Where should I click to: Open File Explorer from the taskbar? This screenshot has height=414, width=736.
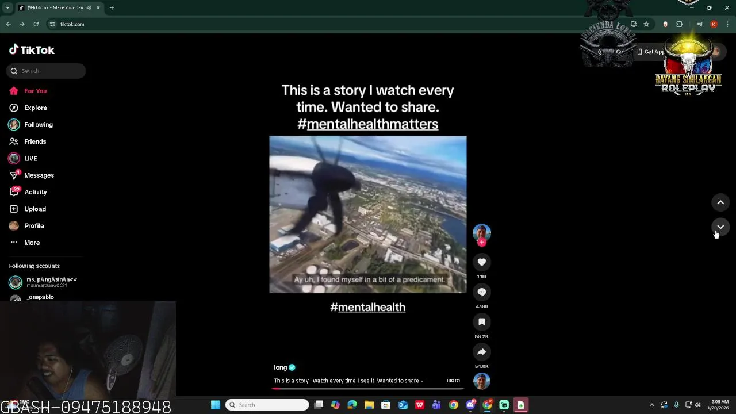[x=369, y=405]
